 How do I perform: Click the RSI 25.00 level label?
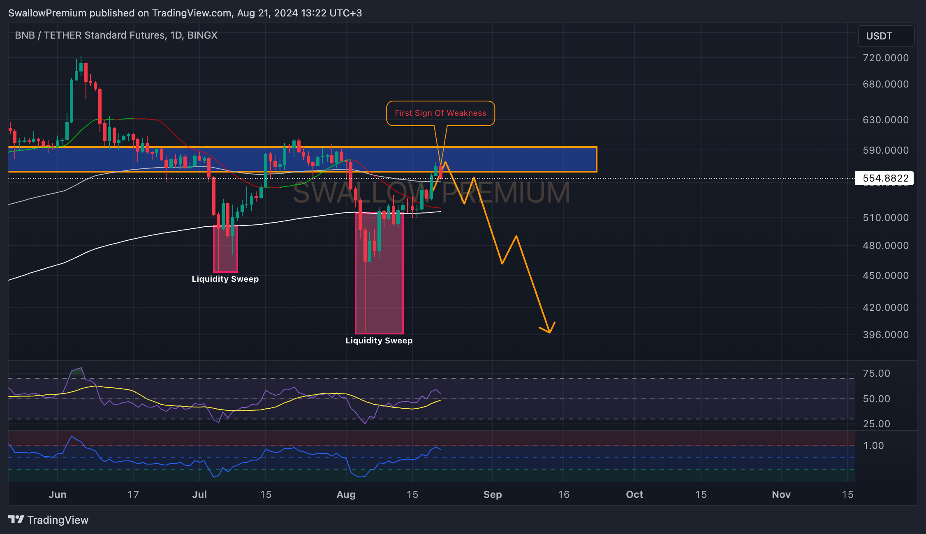[876, 424]
